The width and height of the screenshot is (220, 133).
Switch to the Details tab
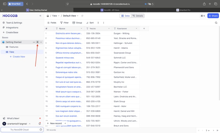click(138, 16)
